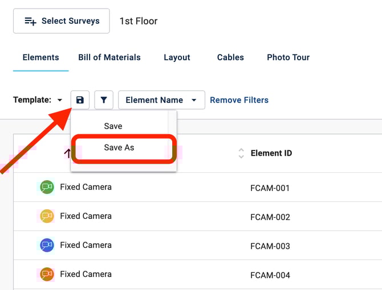This screenshot has height=290, width=382.
Task: Click the ascending sort arrow in first column
Action: [x=67, y=152]
